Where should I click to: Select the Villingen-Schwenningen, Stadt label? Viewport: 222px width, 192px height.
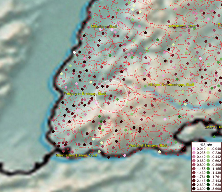[x=171, y=85]
